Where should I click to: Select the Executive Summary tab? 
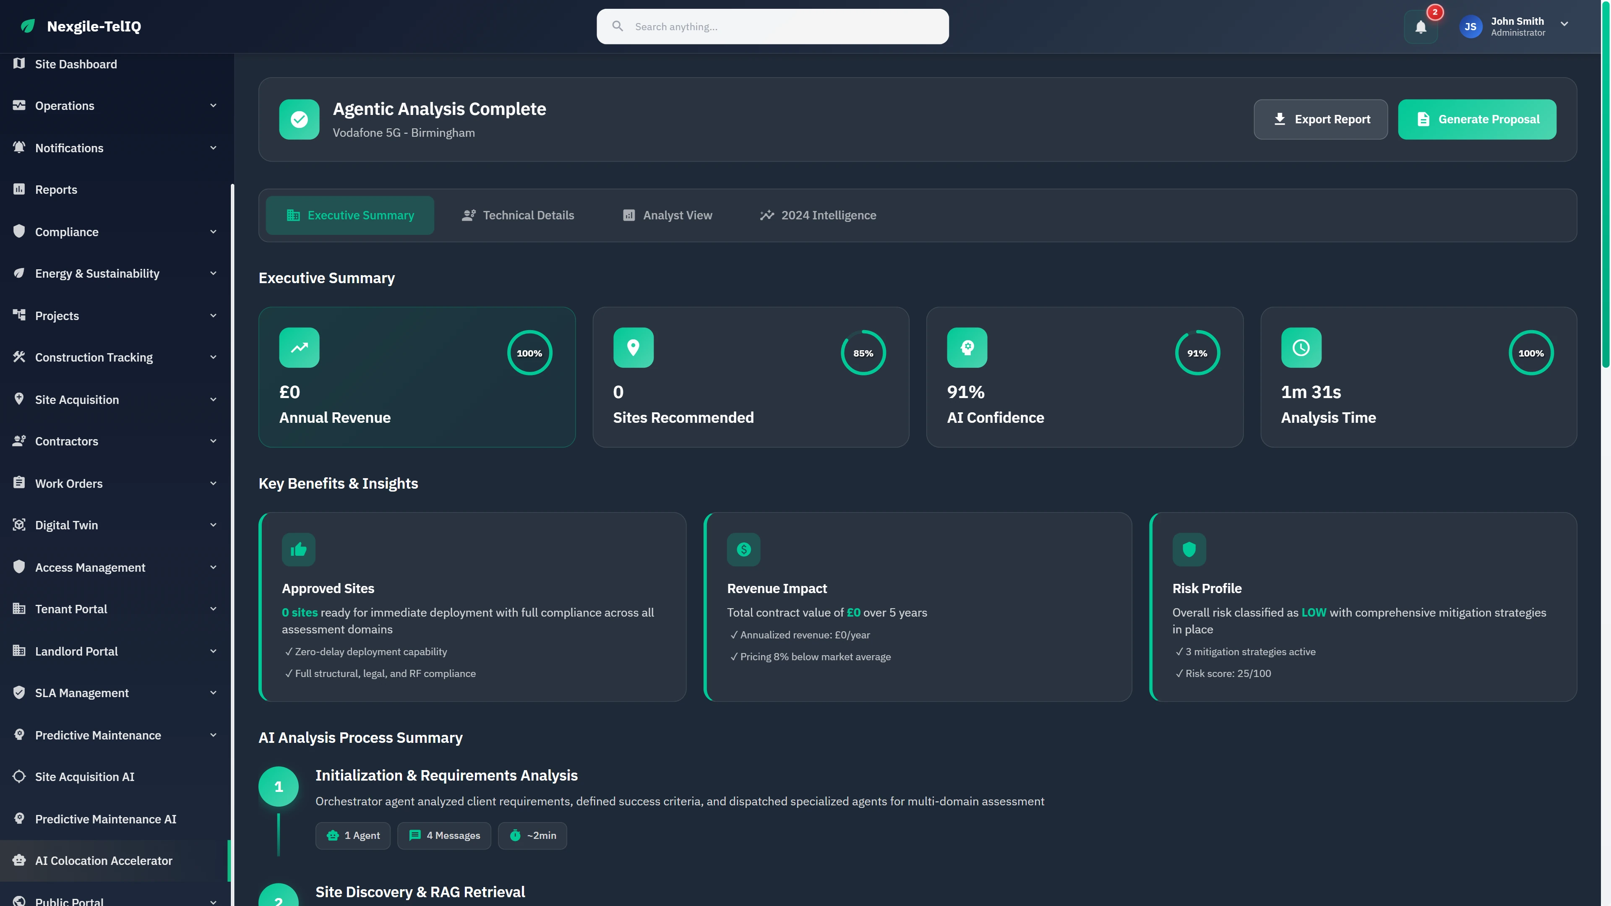[349, 215]
